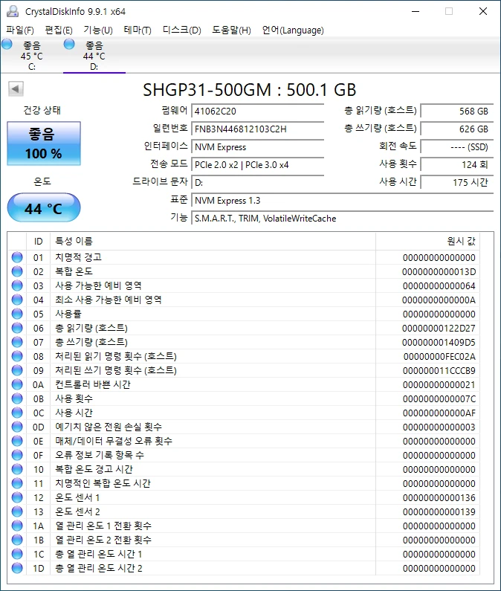Image resolution: width=501 pixels, height=591 pixels.
Task: Click status icon for 0E 매체/데이터 무결성 오류
Action: point(17,441)
